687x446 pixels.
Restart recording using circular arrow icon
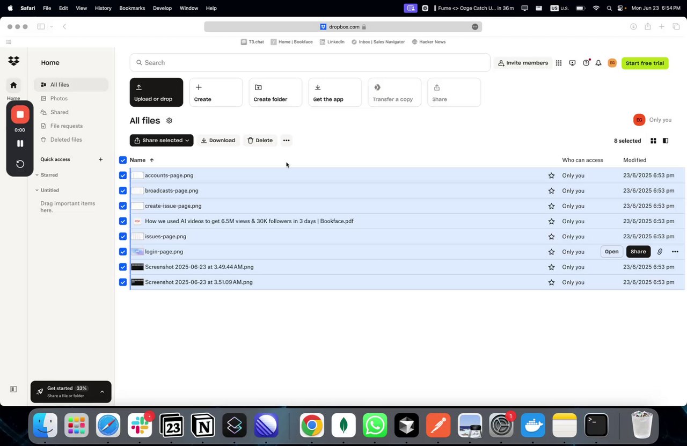click(20, 164)
